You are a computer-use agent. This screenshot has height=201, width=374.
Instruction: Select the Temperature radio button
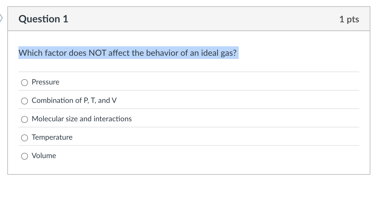coord(24,138)
